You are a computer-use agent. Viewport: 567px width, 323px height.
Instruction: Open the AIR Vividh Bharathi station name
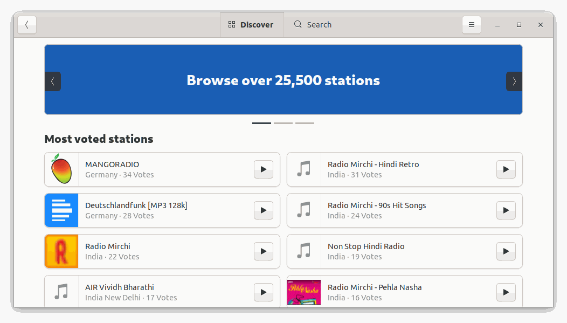click(x=120, y=287)
